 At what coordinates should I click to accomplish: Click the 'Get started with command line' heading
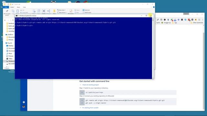pos(94,81)
